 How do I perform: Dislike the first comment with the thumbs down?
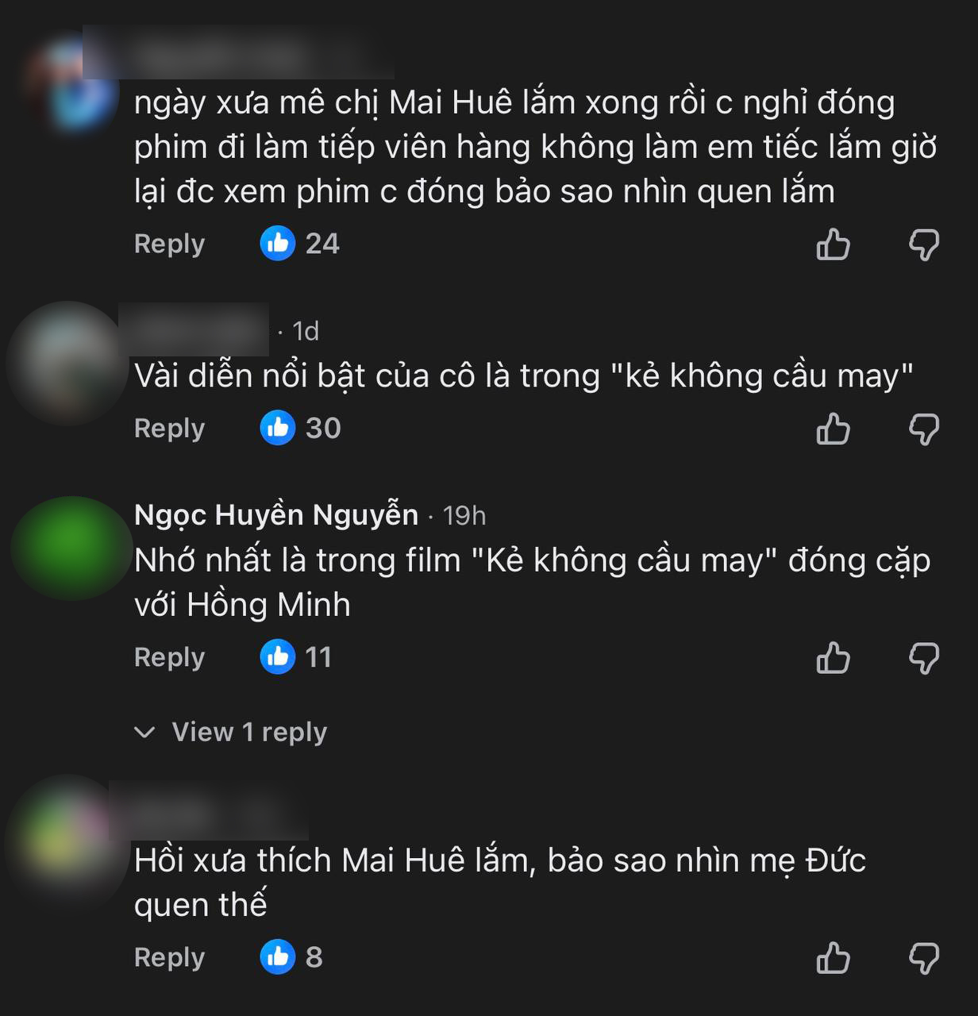click(925, 244)
